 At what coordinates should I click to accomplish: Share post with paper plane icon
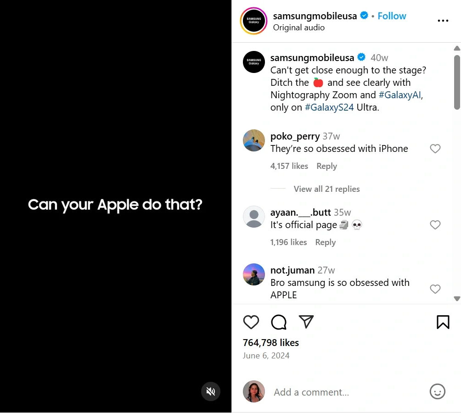point(306,322)
